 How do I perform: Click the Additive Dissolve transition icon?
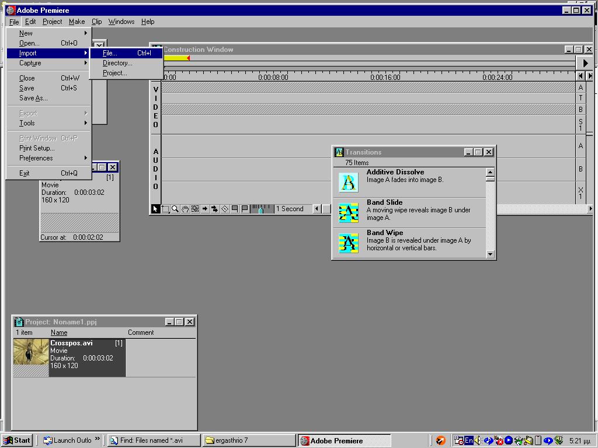[x=349, y=182]
